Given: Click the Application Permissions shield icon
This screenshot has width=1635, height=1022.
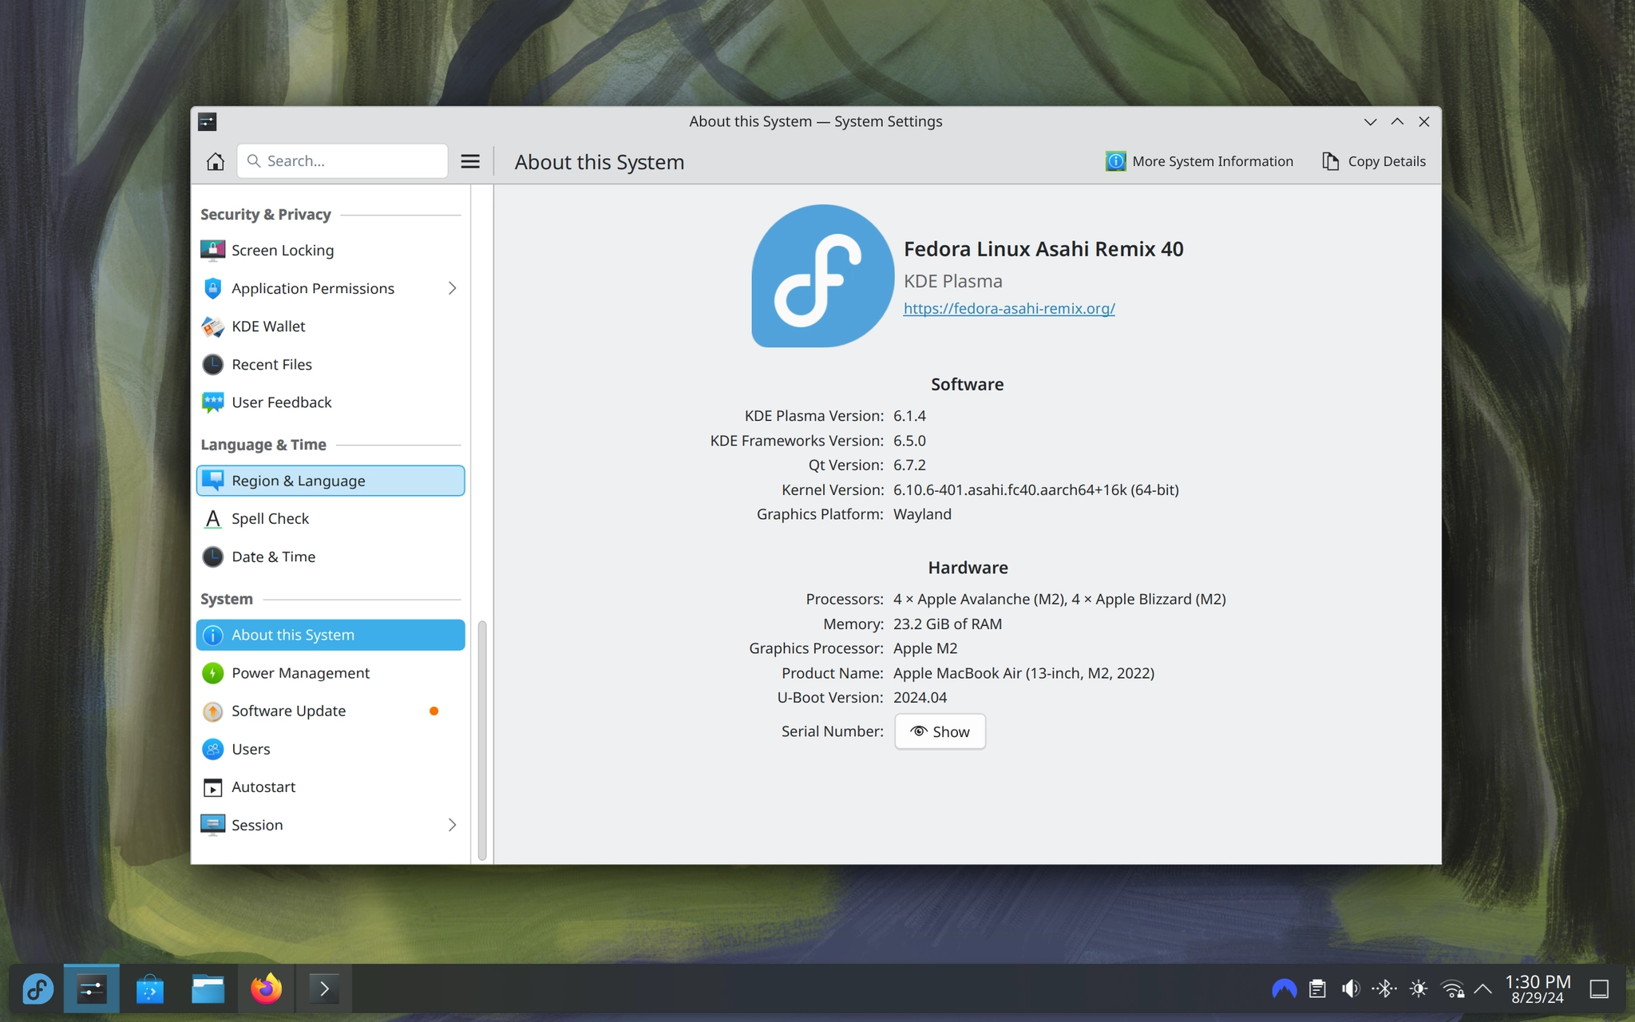Looking at the screenshot, I should click(212, 288).
